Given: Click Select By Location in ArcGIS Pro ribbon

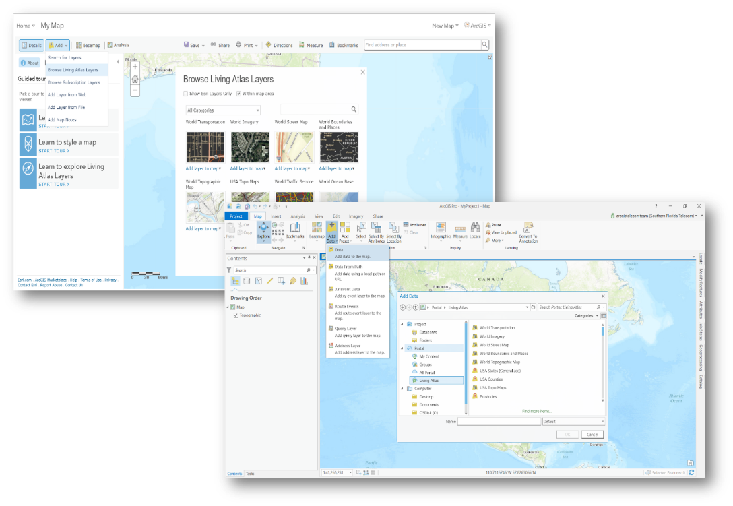Looking at the screenshot, I should click(x=394, y=232).
